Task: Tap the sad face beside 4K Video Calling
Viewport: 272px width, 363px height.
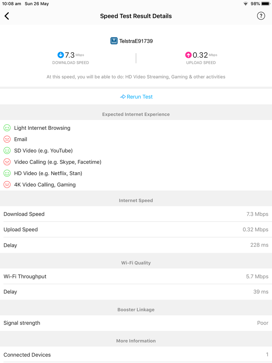Action: [x=7, y=185]
